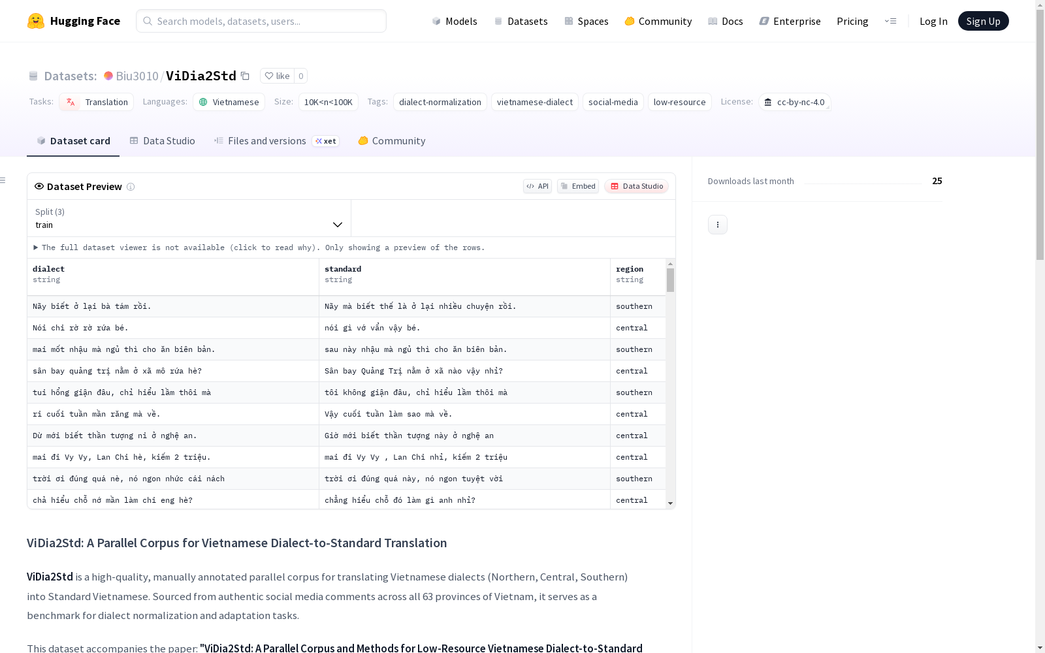Switch to the Dataset card tab

pyautogui.click(x=73, y=141)
